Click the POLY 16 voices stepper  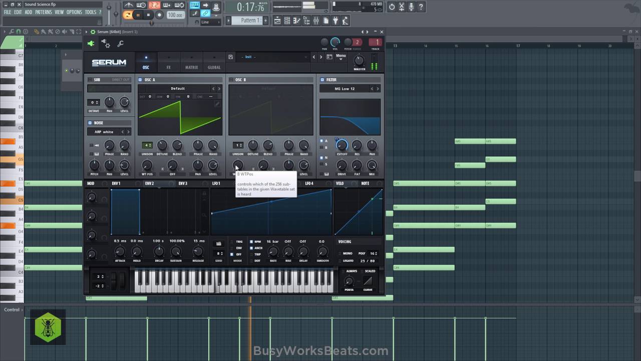point(373,254)
